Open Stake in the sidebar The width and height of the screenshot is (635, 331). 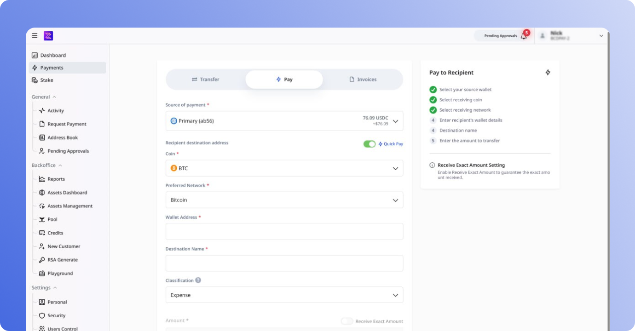(46, 80)
